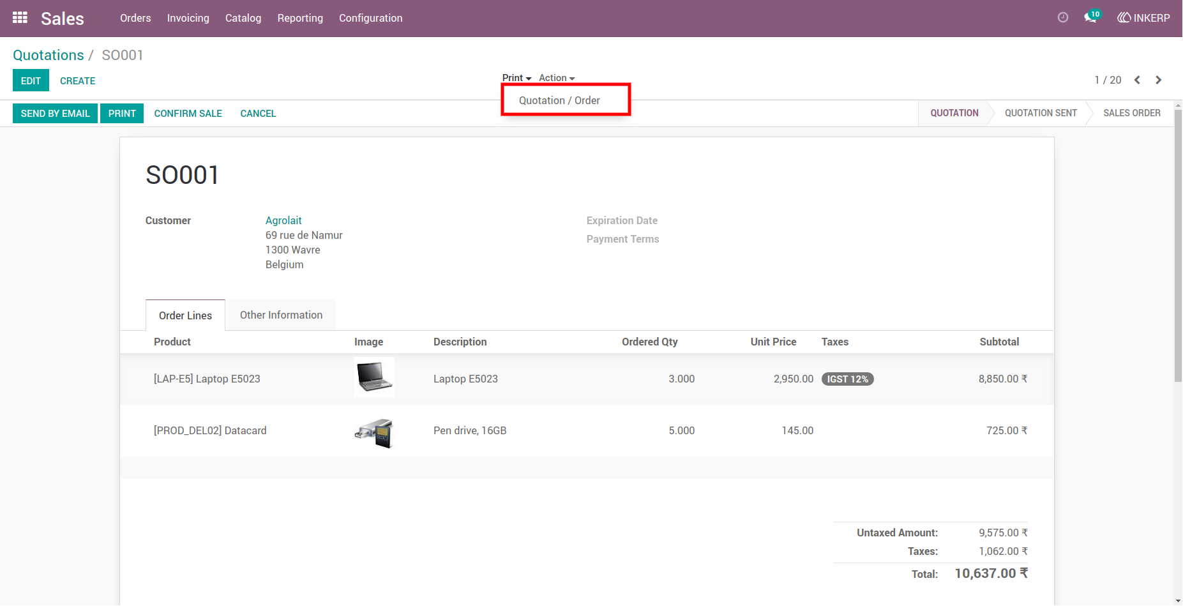Image resolution: width=1183 pixels, height=606 pixels.
Task: Click the teal Print button
Action: [x=122, y=113]
